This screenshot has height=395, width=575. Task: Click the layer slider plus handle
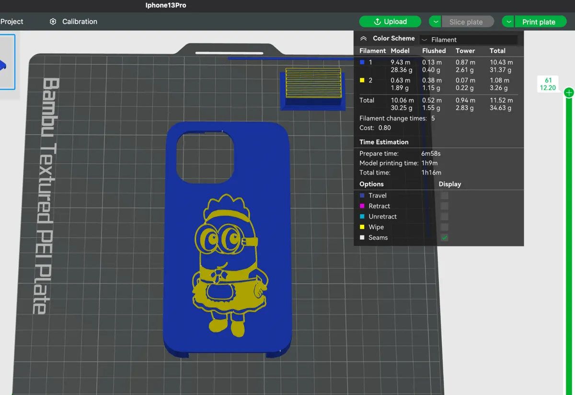[x=569, y=93]
